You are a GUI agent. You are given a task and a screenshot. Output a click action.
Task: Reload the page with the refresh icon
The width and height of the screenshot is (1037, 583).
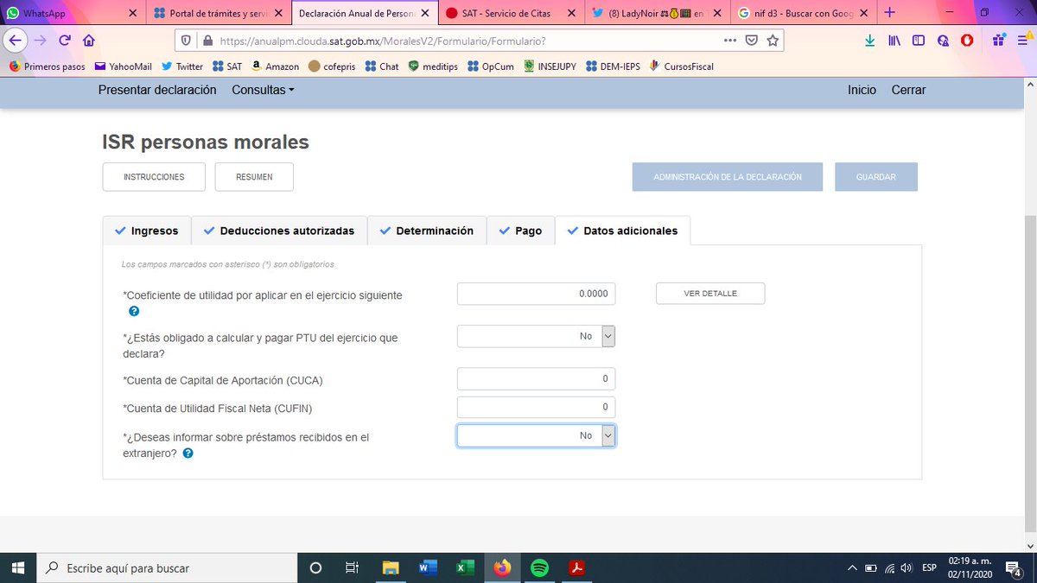[x=65, y=41]
